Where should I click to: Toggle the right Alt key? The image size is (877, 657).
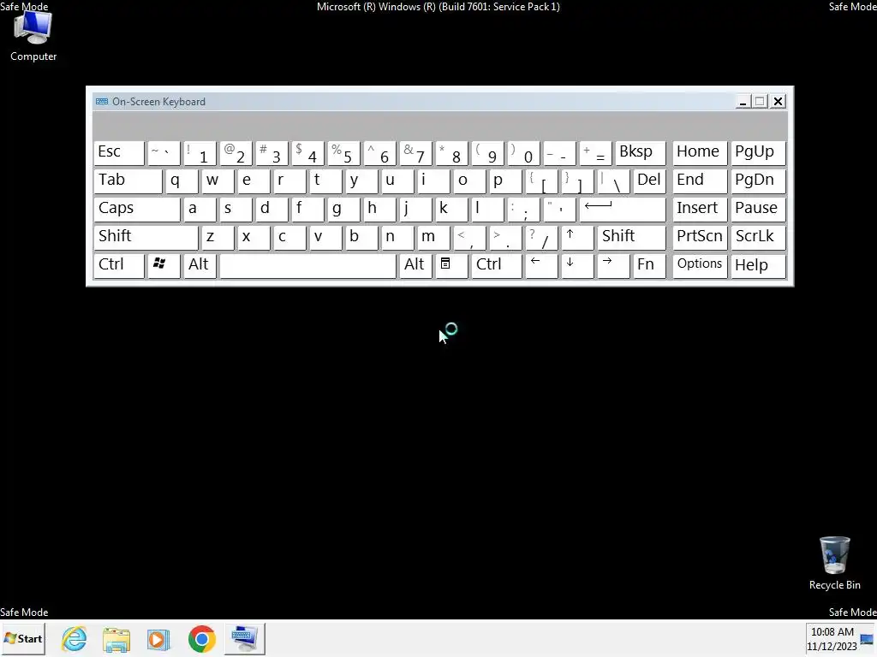point(415,265)
